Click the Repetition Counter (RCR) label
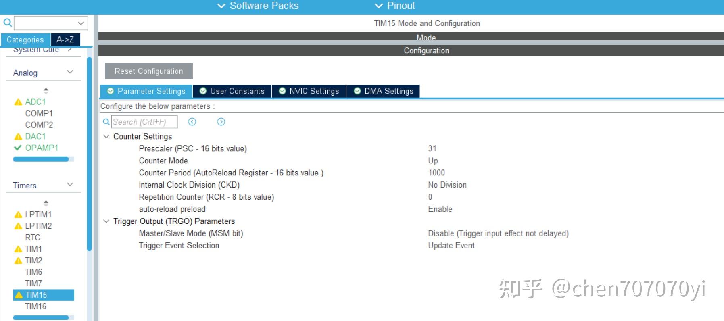The height and width of the screenshot is (321, 724). coord(206,197)
